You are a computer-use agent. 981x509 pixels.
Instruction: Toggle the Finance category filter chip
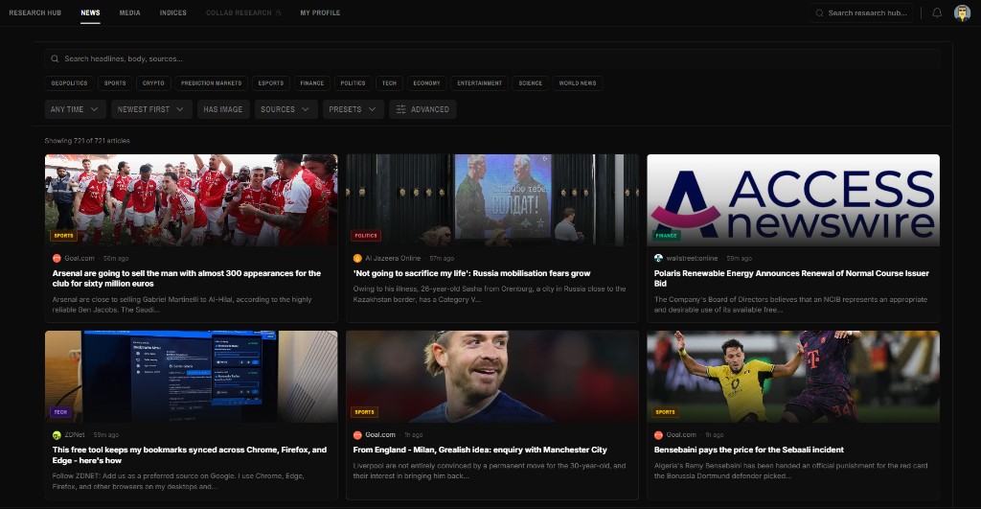[x=312, y=83]
